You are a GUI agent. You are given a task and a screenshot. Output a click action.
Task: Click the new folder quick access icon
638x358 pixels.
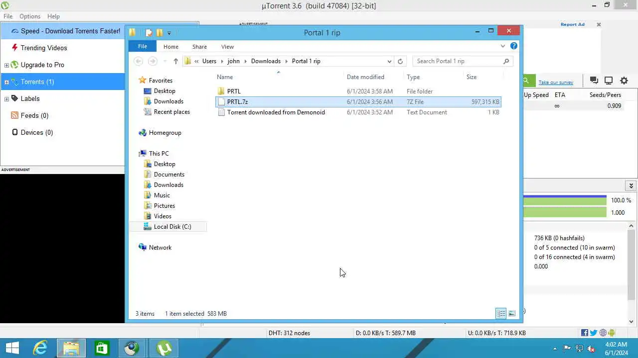159,33
